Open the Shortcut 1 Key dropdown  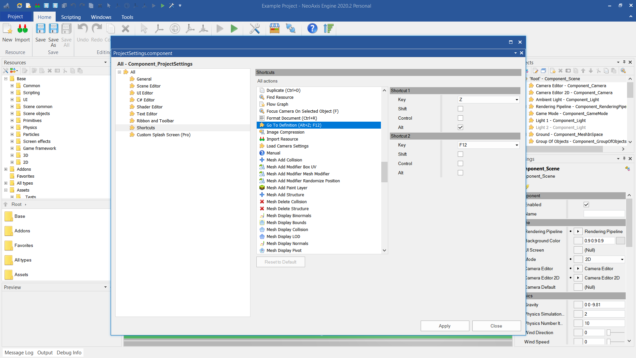(x=516, y=99)
